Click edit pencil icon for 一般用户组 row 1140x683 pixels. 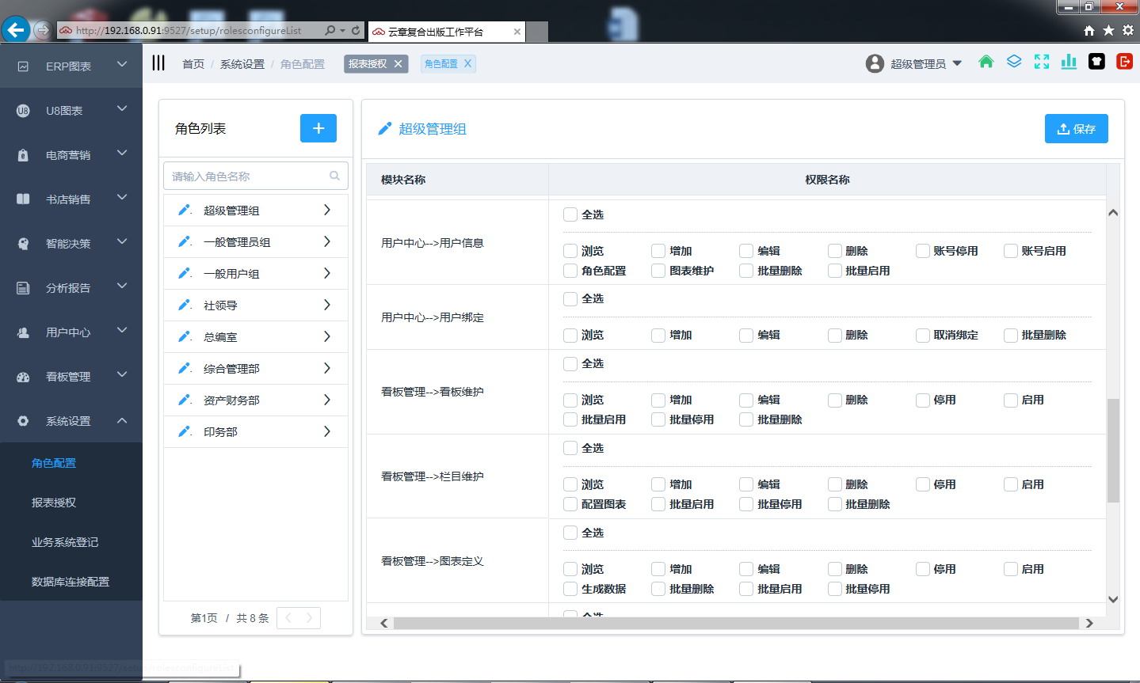point(185,273)
